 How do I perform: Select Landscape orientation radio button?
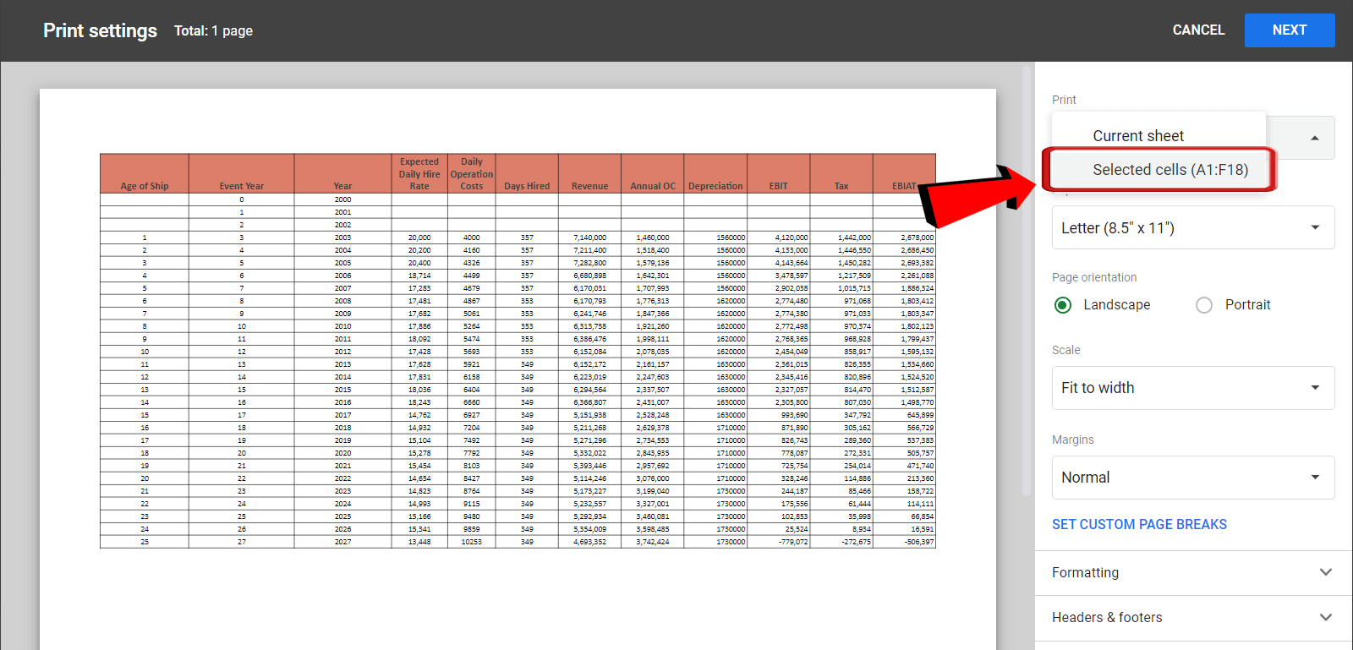(1063, 305)
